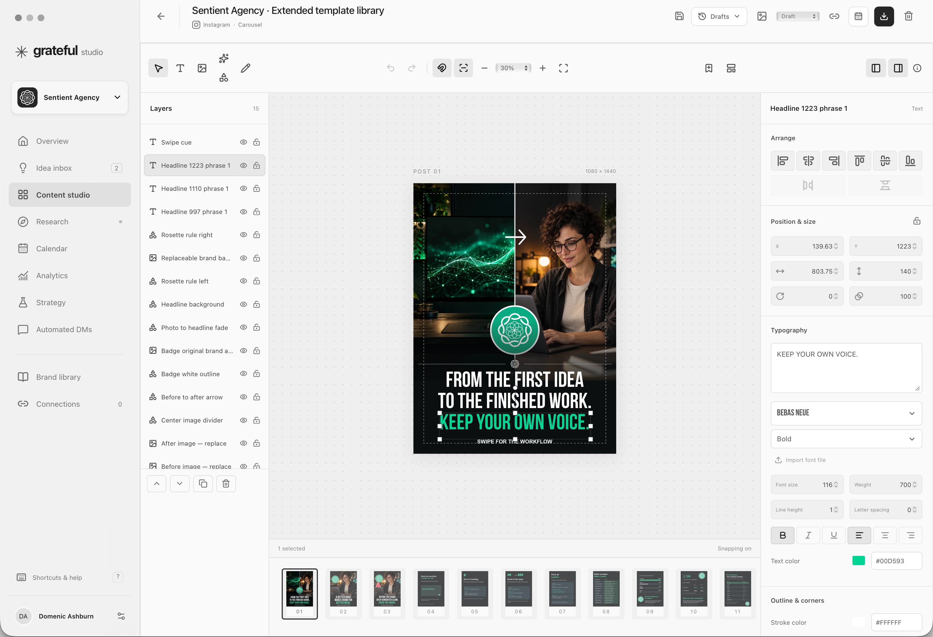Lock the Headline background layer
This screenshot has height=637, width=933.
pos(257,304)
